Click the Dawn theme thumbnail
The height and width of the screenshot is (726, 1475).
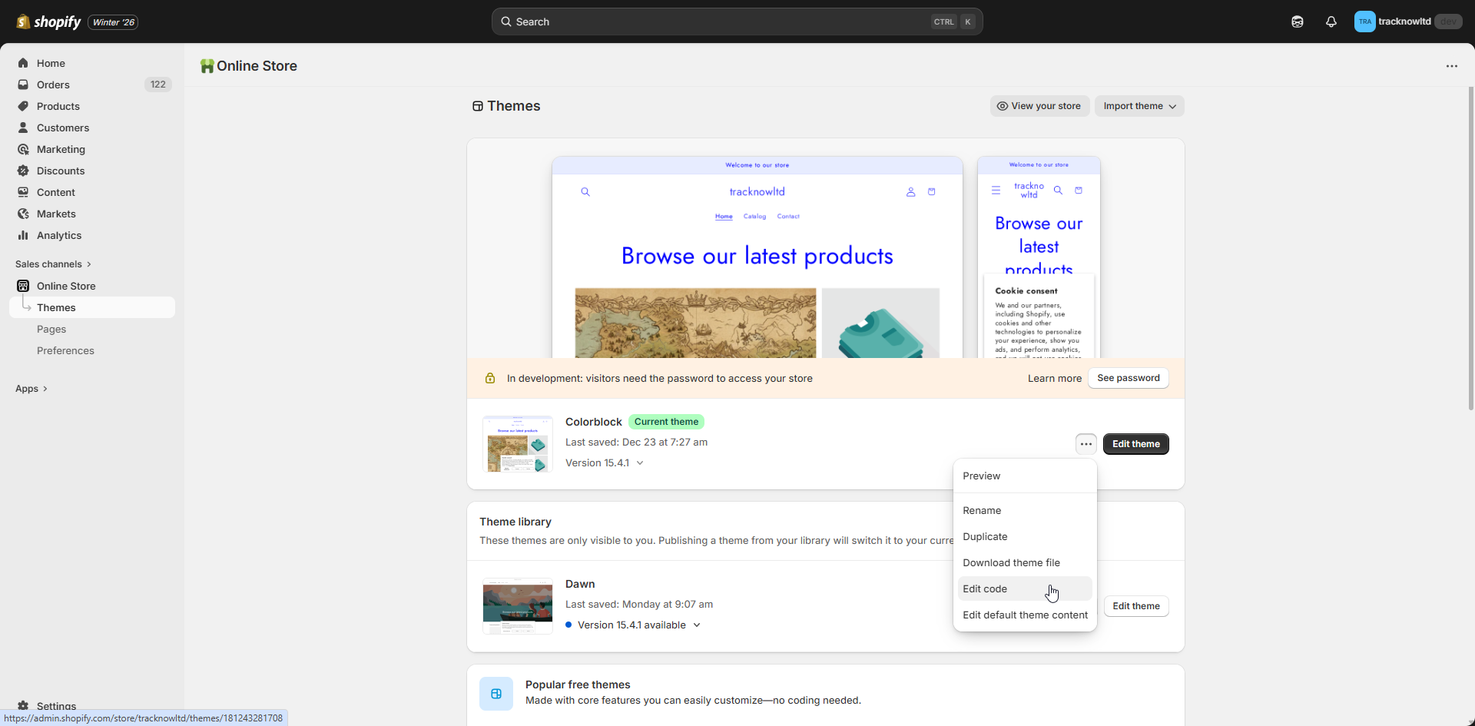click(517, 605)
